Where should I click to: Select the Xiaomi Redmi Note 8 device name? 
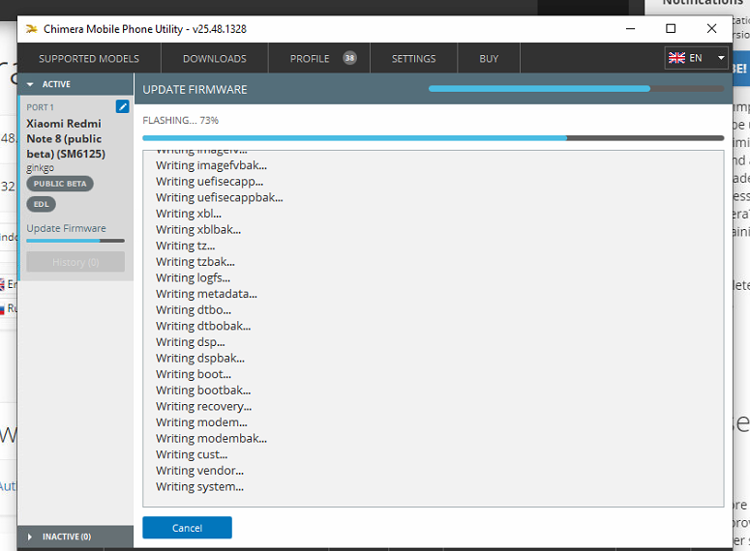point(66,138)
